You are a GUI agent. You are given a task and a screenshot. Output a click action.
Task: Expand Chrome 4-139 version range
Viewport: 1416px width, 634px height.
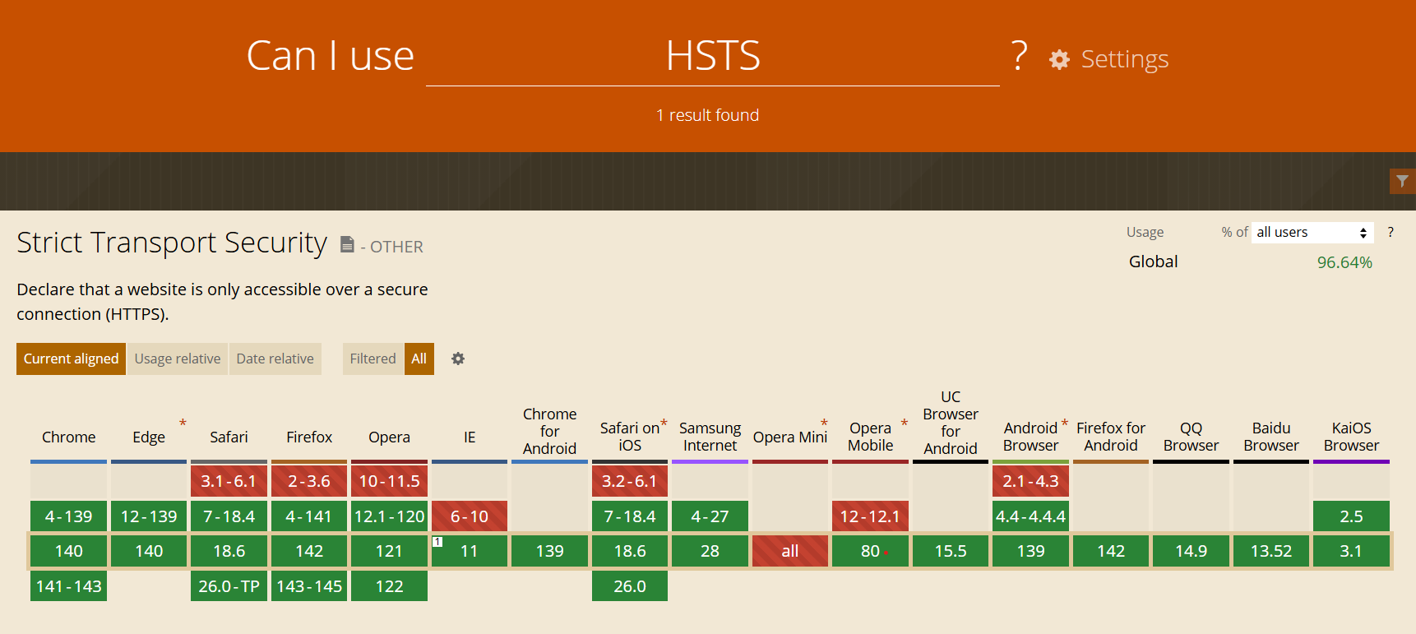coord(68,516)
